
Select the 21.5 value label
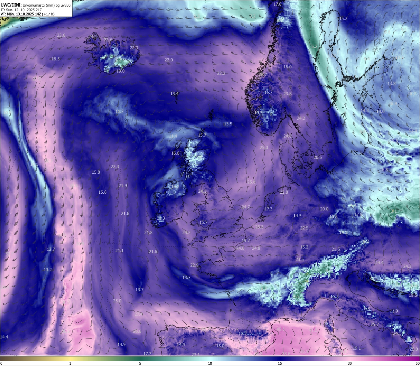coord(336,250)
